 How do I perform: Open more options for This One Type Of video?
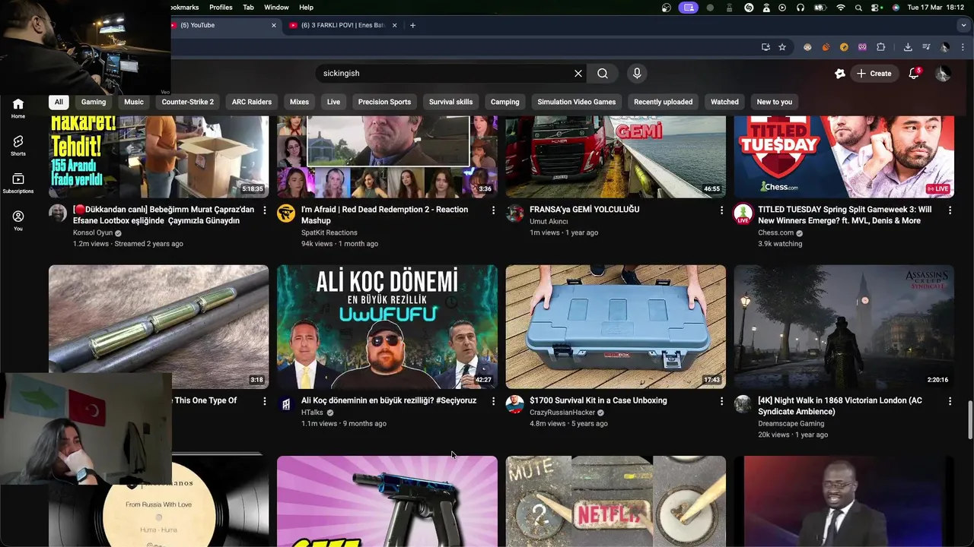pos(265,400)
